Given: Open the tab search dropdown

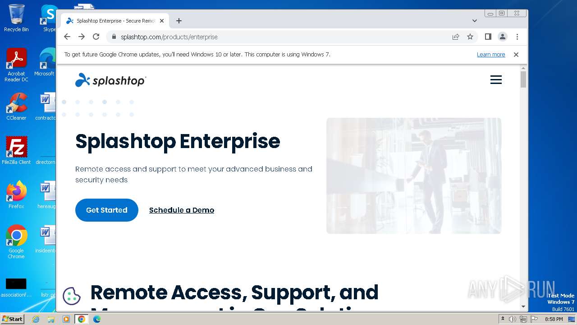Looking at the screenshot, I should point(475,21).
